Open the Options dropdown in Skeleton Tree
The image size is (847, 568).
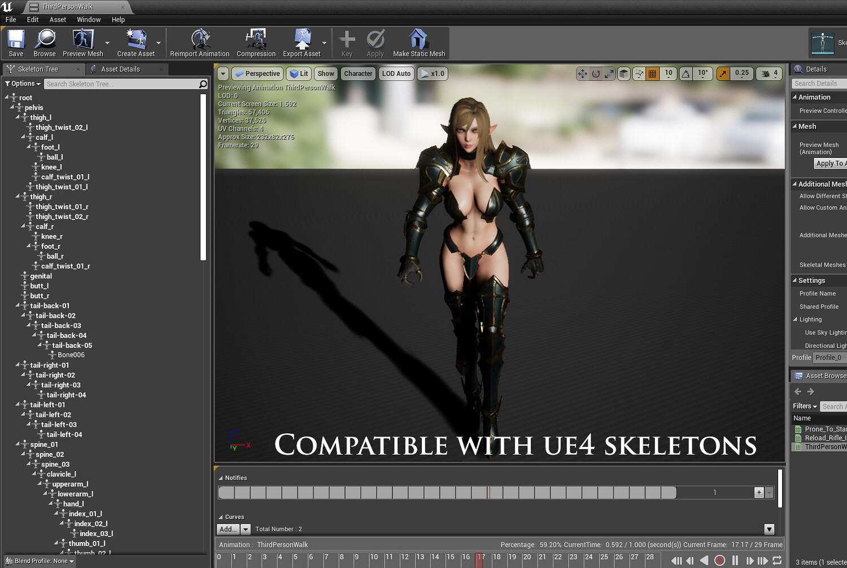pyautogui.click(x=23, y=83)
